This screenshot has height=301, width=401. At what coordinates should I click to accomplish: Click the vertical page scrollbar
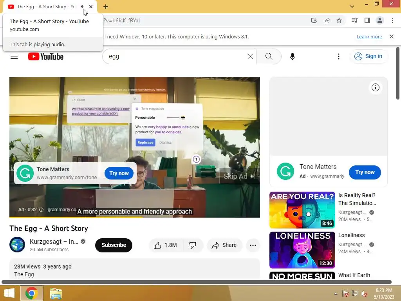(398, 74)
